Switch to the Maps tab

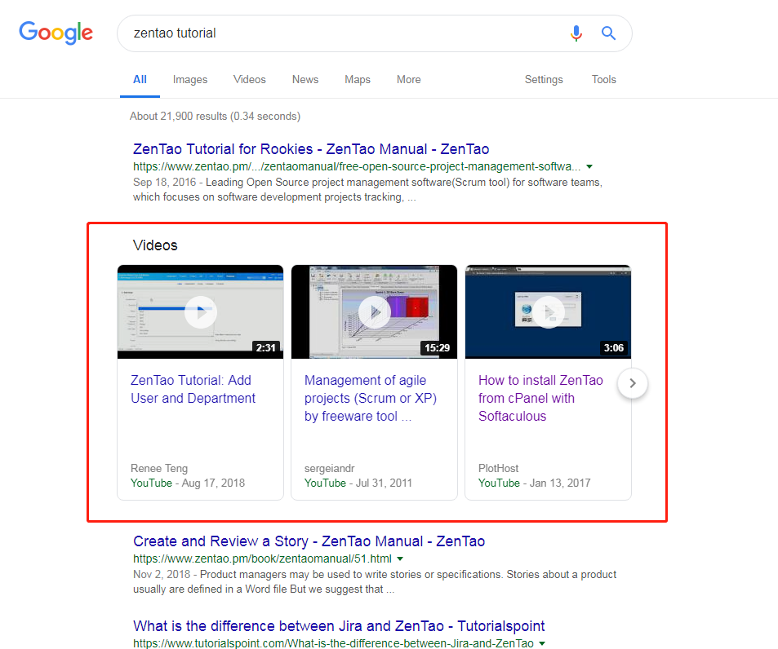pos(358,79)
